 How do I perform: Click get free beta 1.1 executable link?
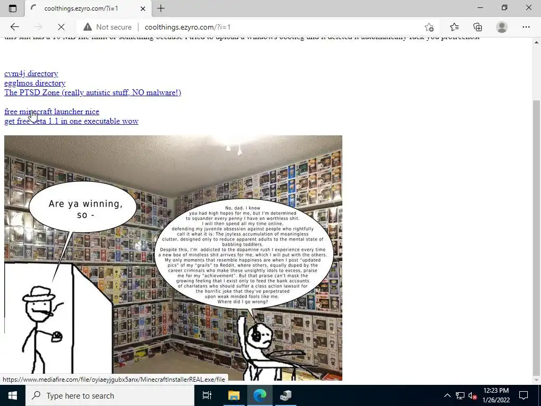[71, 121]
